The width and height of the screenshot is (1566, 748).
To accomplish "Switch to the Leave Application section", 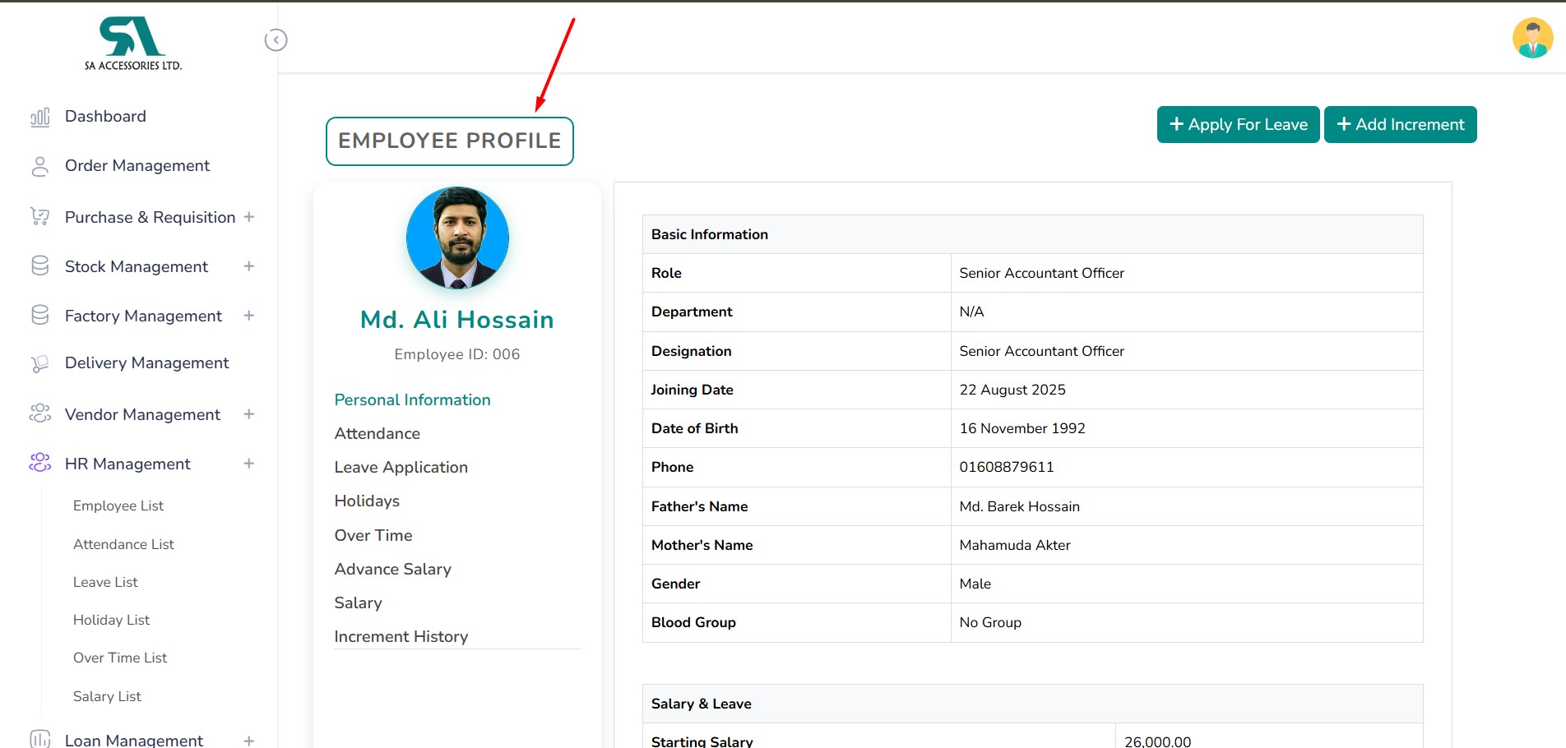I will point(401,467).
